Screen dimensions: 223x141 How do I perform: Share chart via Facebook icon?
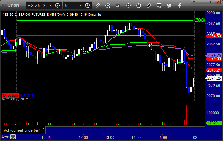coord(180,6)
